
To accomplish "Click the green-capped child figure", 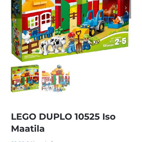I will pos(87,42).
